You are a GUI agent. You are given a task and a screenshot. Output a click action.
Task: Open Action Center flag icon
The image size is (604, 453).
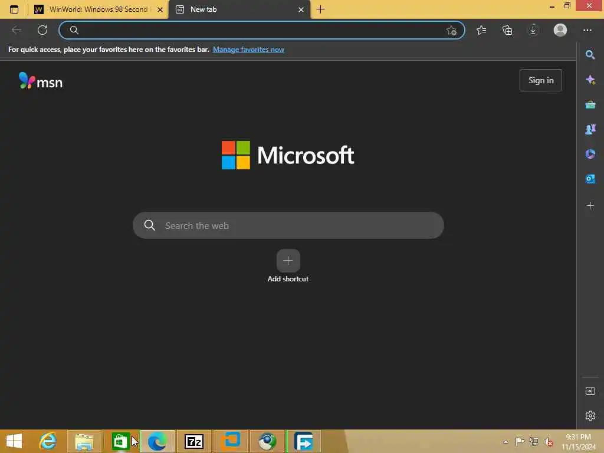[x=520, y=441]
